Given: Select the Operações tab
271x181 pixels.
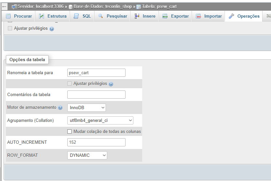Looking at the screenshot, I should (x=244, y=16).
